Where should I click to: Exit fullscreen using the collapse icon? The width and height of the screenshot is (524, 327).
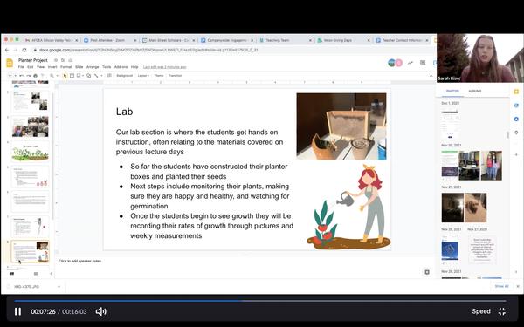501,311
